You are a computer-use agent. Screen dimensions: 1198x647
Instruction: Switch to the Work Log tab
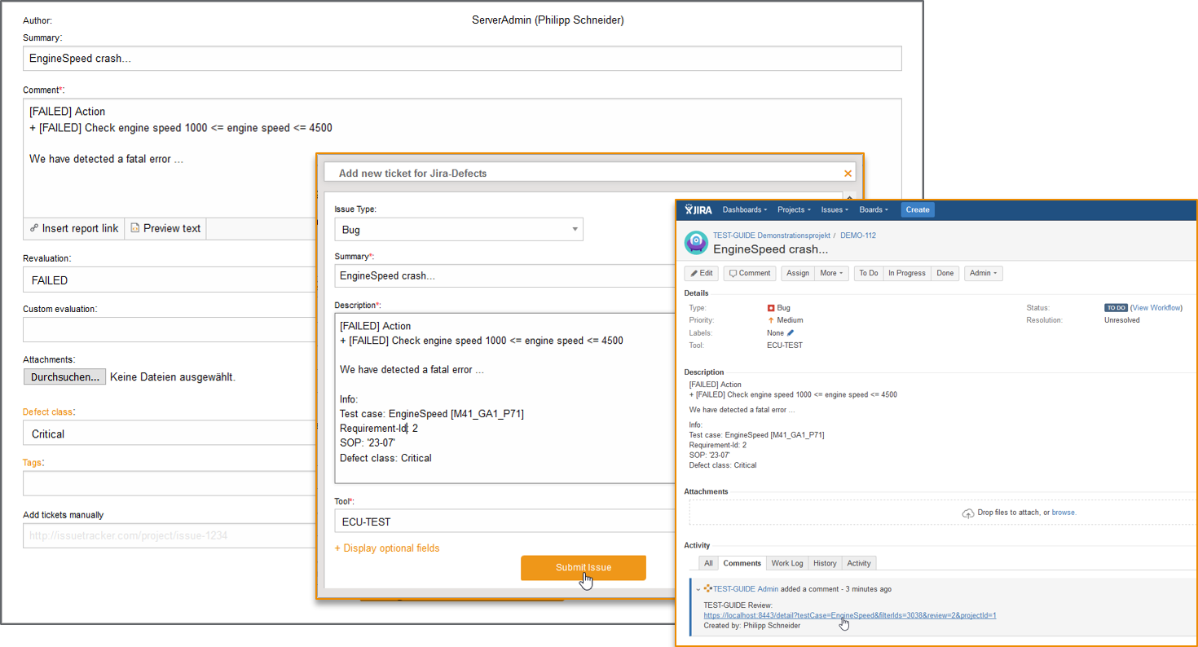(786, 563)
